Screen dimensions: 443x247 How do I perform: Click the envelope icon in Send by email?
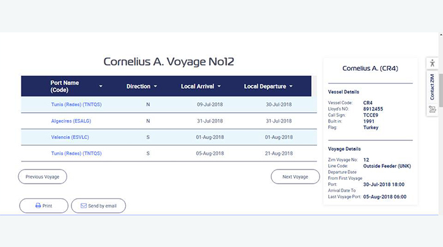coord(84,206)
